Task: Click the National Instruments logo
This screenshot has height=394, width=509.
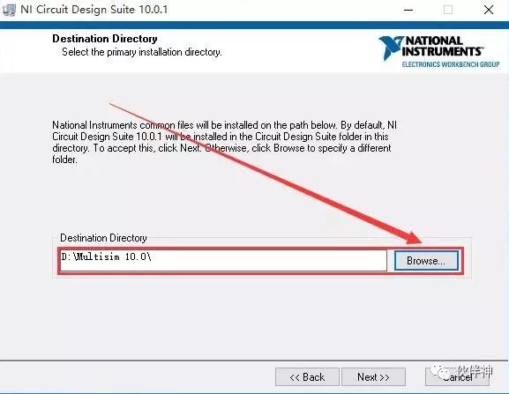Action: click(439, 51)
